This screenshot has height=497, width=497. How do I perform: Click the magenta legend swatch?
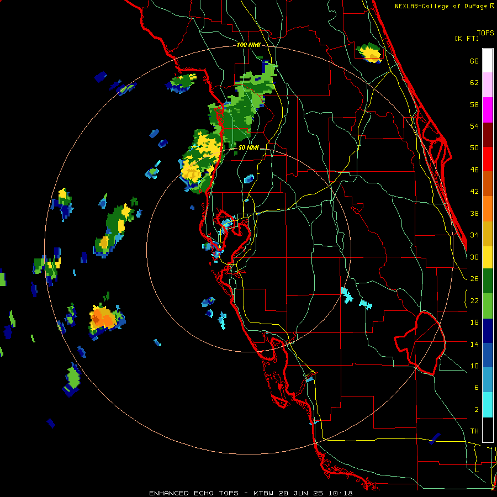coord(488,110)
